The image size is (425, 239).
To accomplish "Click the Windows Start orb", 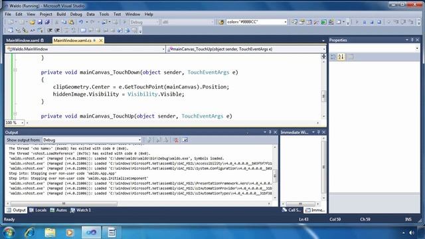I will pyautogui.click(x=9, y=232).
